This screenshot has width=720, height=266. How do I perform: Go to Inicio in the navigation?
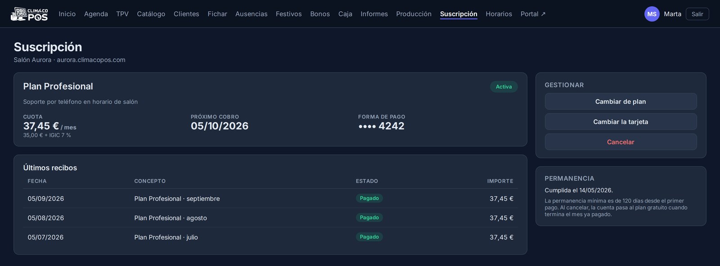pyautogui.click(x=67, y=14)
